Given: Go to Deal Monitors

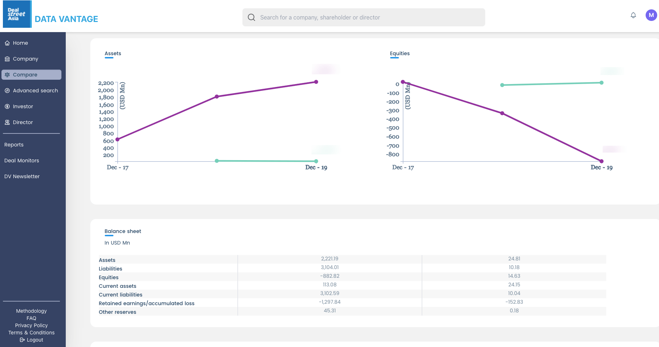Looking at the screenshot, I should [x=22, y=161].
